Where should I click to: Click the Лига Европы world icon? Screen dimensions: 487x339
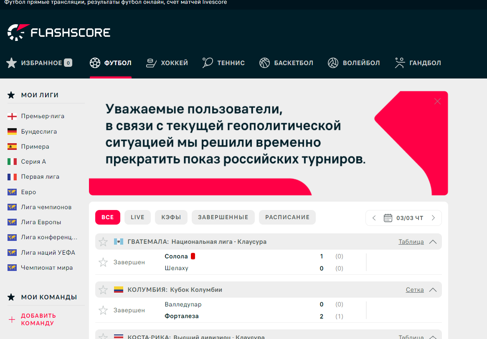[12, 222]
